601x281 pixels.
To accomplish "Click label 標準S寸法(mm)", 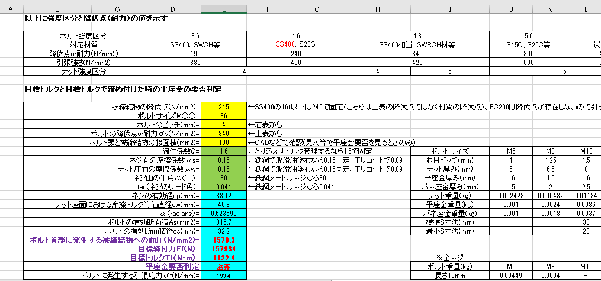I will (x=449, y=222).
